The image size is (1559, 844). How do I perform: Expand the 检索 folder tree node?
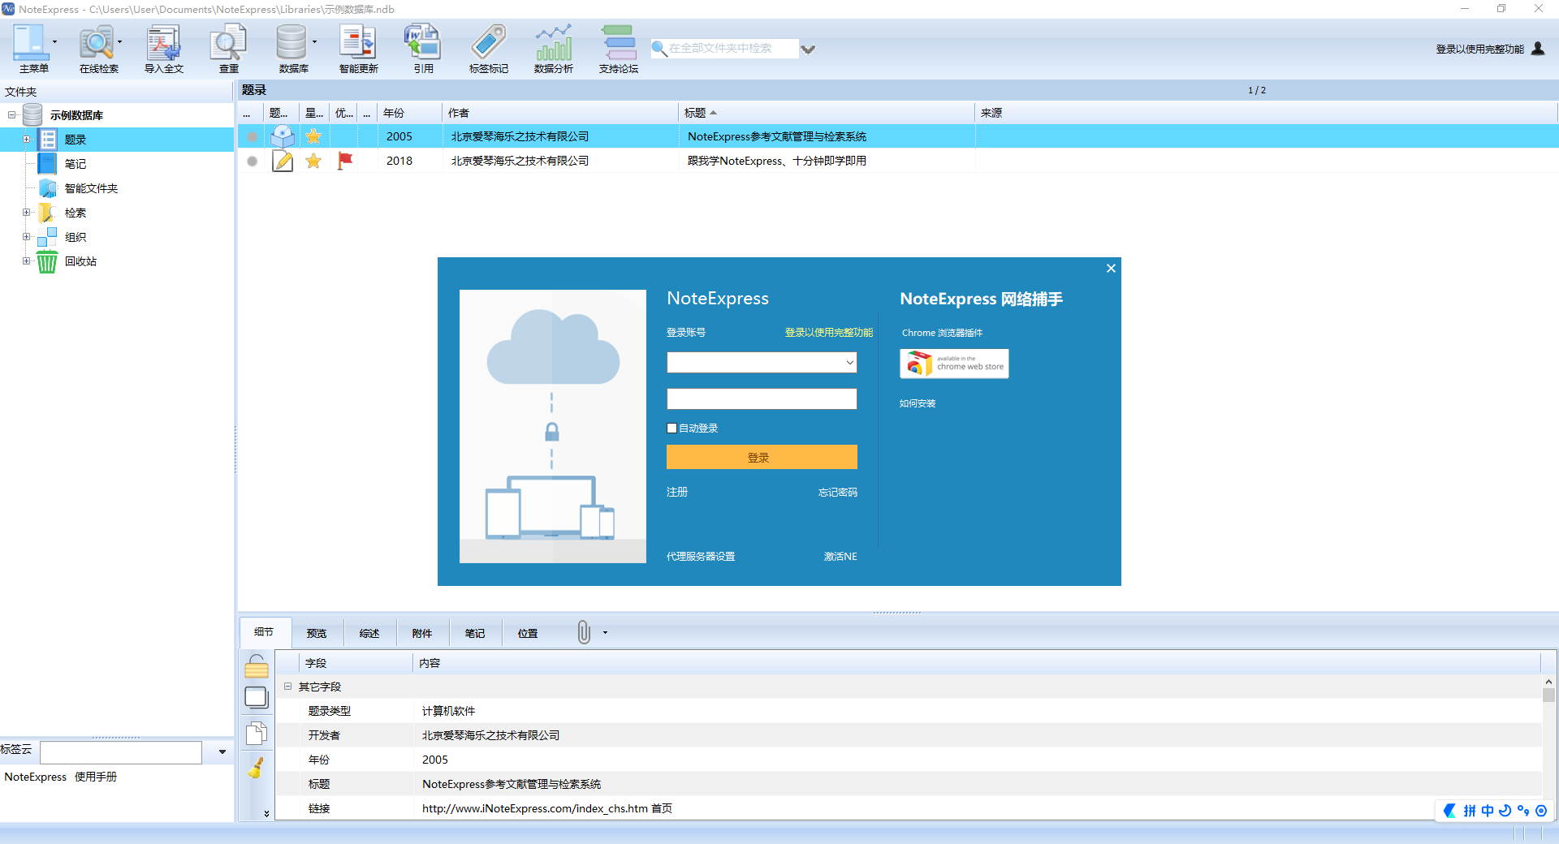(x=26, y=213)
